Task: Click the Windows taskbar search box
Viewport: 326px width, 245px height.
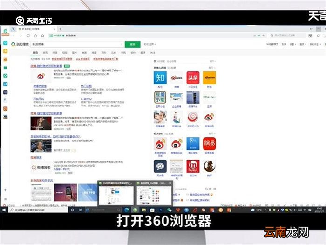Action: (x=39, y=210)
